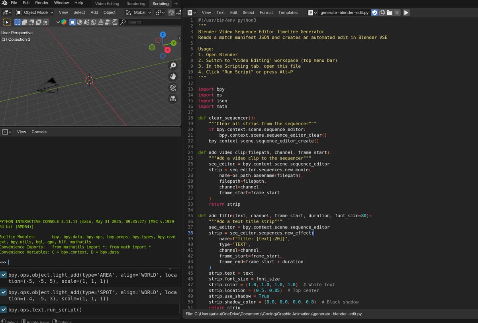The height and width of the screenshot is (323, 478).
Task: Open the viewport Add menu
Action: 94,12
